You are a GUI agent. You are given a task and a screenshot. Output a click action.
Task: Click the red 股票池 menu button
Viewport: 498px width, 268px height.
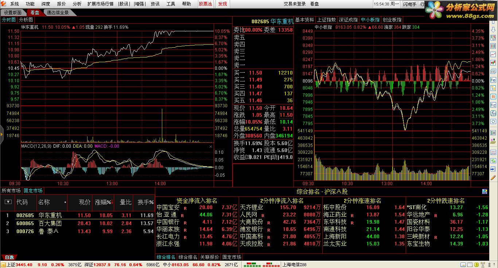[205, 4]
